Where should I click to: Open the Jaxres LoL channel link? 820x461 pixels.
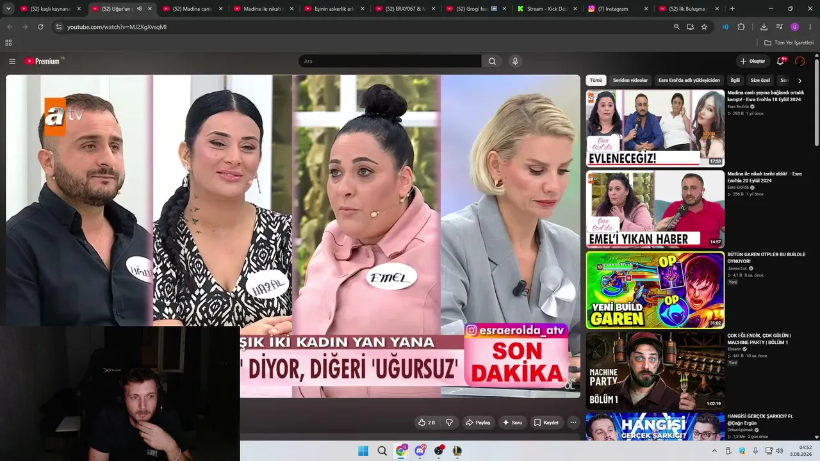tap(737, 268)
